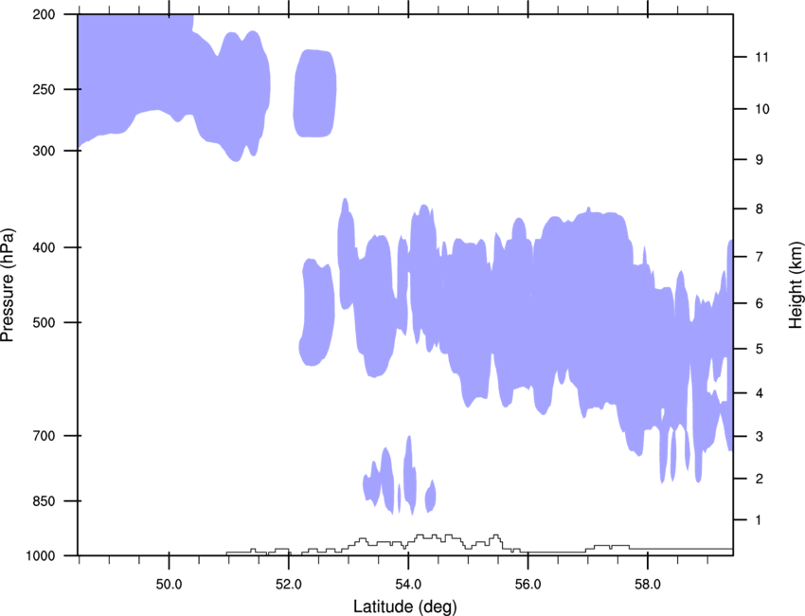Click the Latitude (deg) axis title

pyautogui.click(x=404, y=607)
